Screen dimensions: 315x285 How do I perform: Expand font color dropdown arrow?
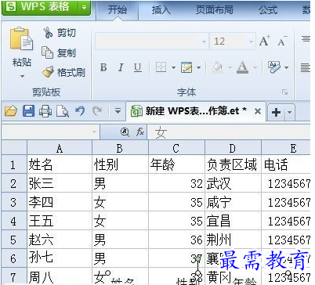[x=255, y=68]
